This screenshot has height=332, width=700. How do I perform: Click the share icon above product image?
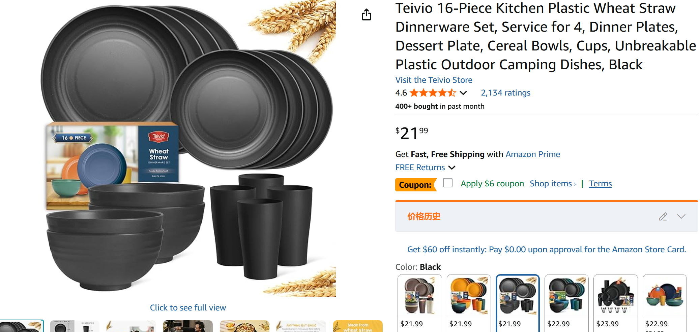click(x=366, y=15)
